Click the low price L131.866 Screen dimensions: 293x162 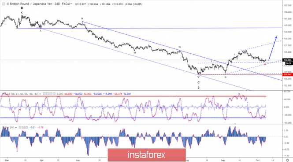click(105, 4)
